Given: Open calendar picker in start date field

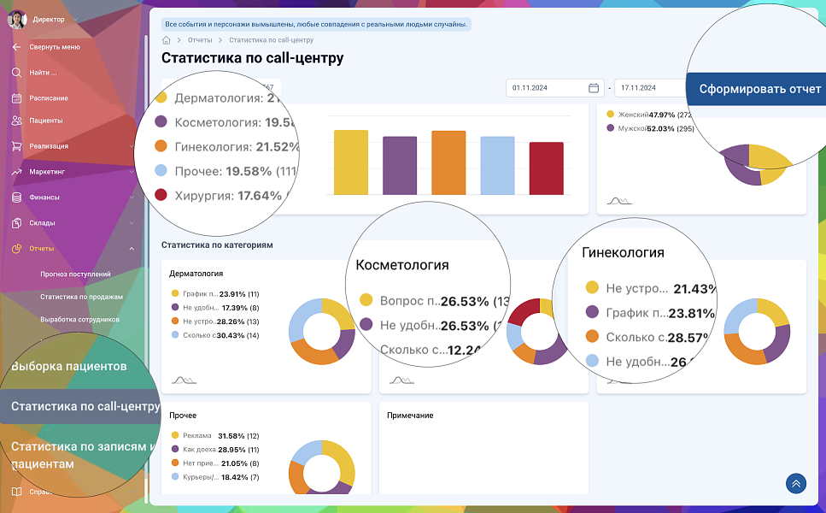Looking at the screenshot, I should (594, 88).
